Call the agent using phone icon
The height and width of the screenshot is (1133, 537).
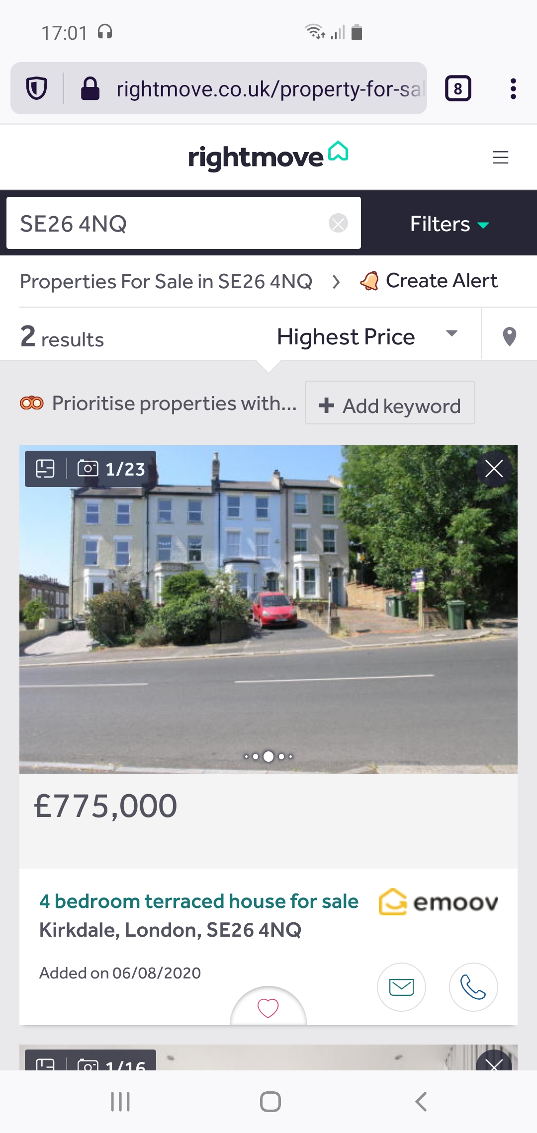(473, 987)
